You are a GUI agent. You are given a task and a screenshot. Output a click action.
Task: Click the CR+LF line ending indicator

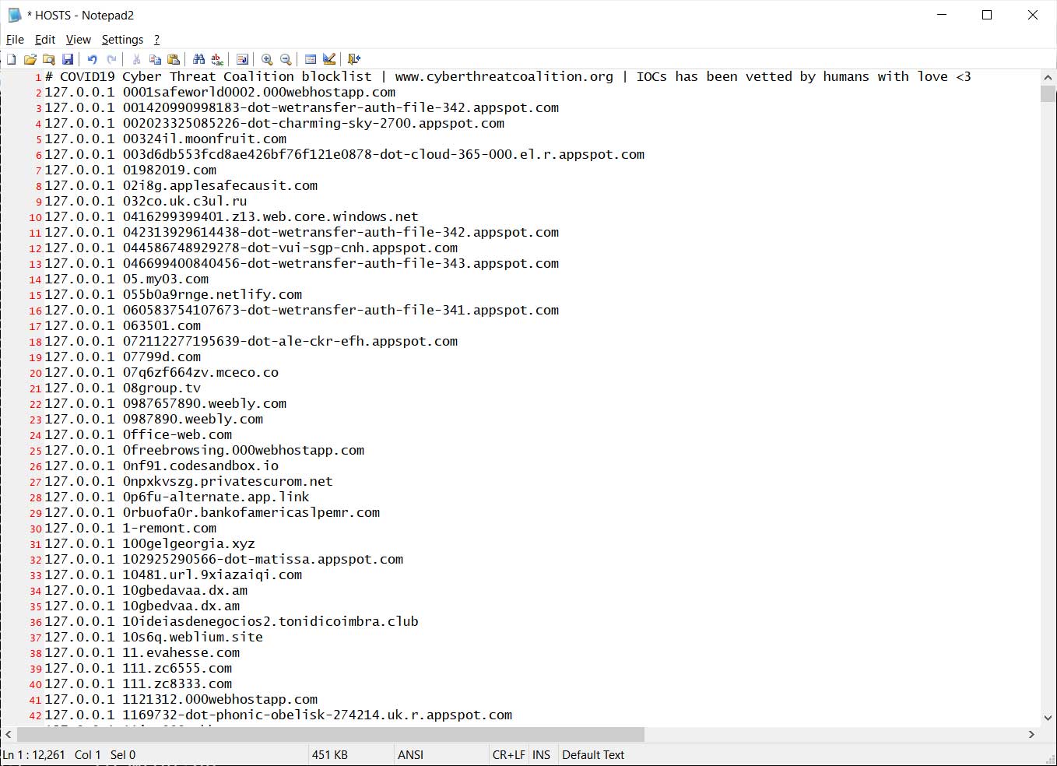508,755
